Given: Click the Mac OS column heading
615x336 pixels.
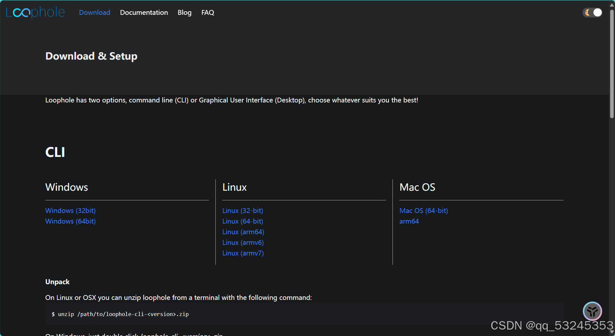Looking at the screenshot, I should (417, 187).
